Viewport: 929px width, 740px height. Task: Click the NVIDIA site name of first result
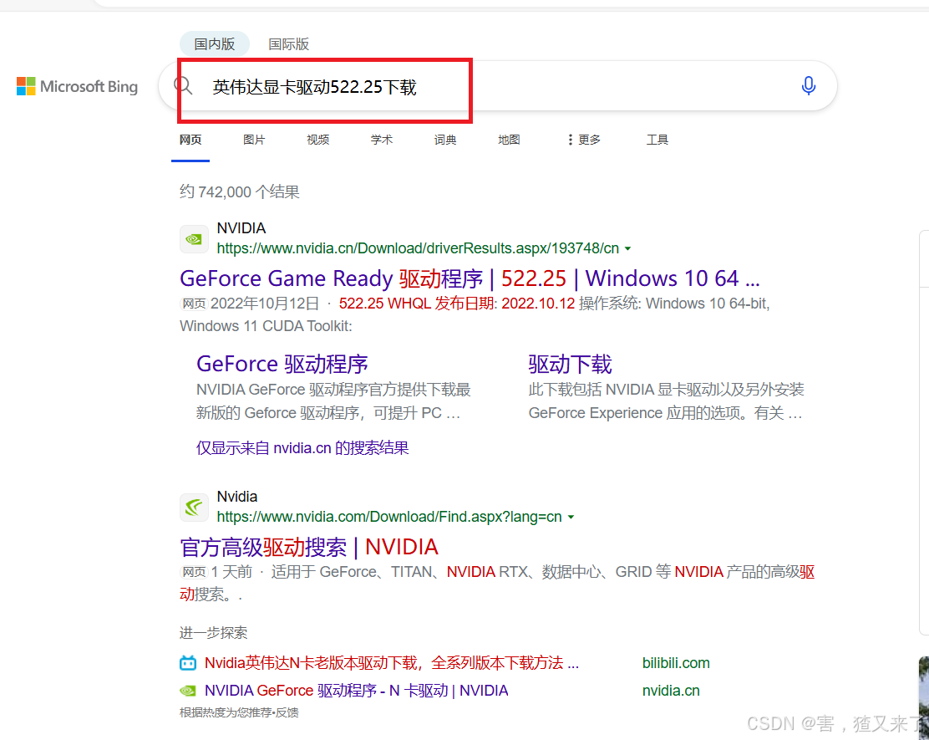pyautogui.click(x=241, y=228)
